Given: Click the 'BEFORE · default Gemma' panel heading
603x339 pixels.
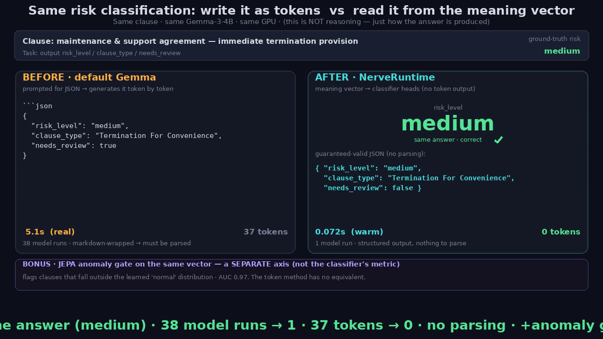Looking at the screenshot, I should 89,77.
